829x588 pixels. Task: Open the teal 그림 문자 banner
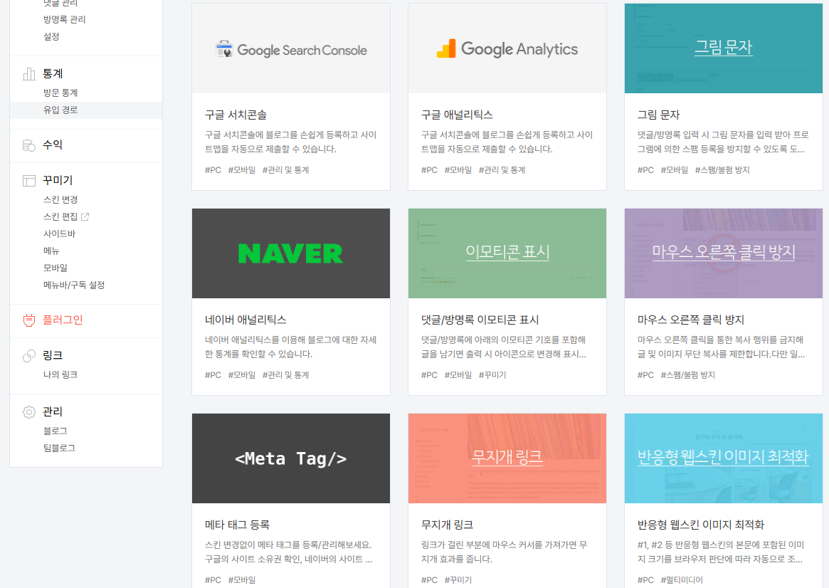(x=723, y=48)
